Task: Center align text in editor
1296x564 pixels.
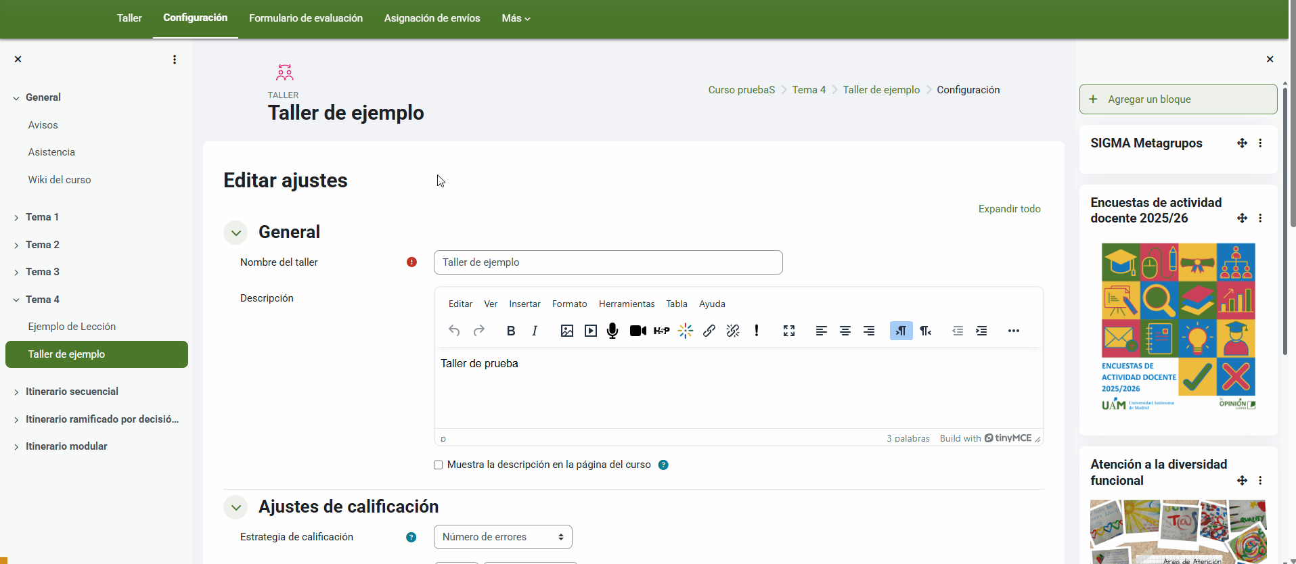Action: coord(845,331)
